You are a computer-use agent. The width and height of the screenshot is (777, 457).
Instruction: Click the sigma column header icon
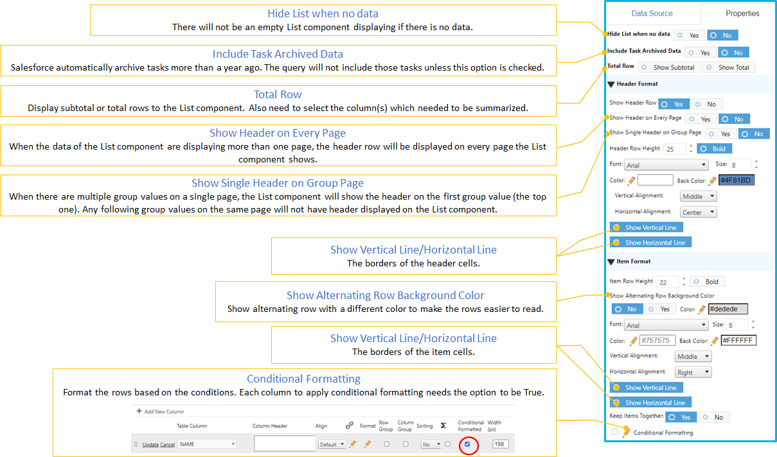tap(443, 425)
